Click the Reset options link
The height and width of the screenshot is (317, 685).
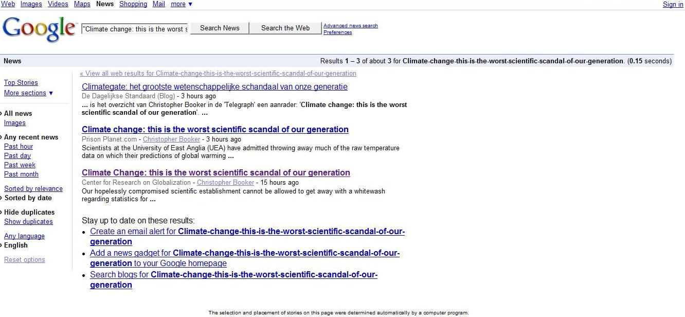pyautogui.click(x=25, y=260)
